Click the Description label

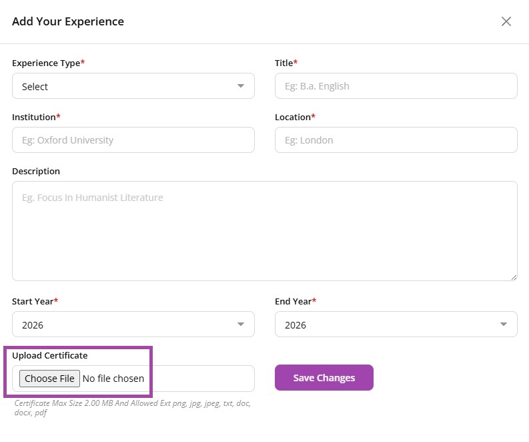tap(36, 171)
